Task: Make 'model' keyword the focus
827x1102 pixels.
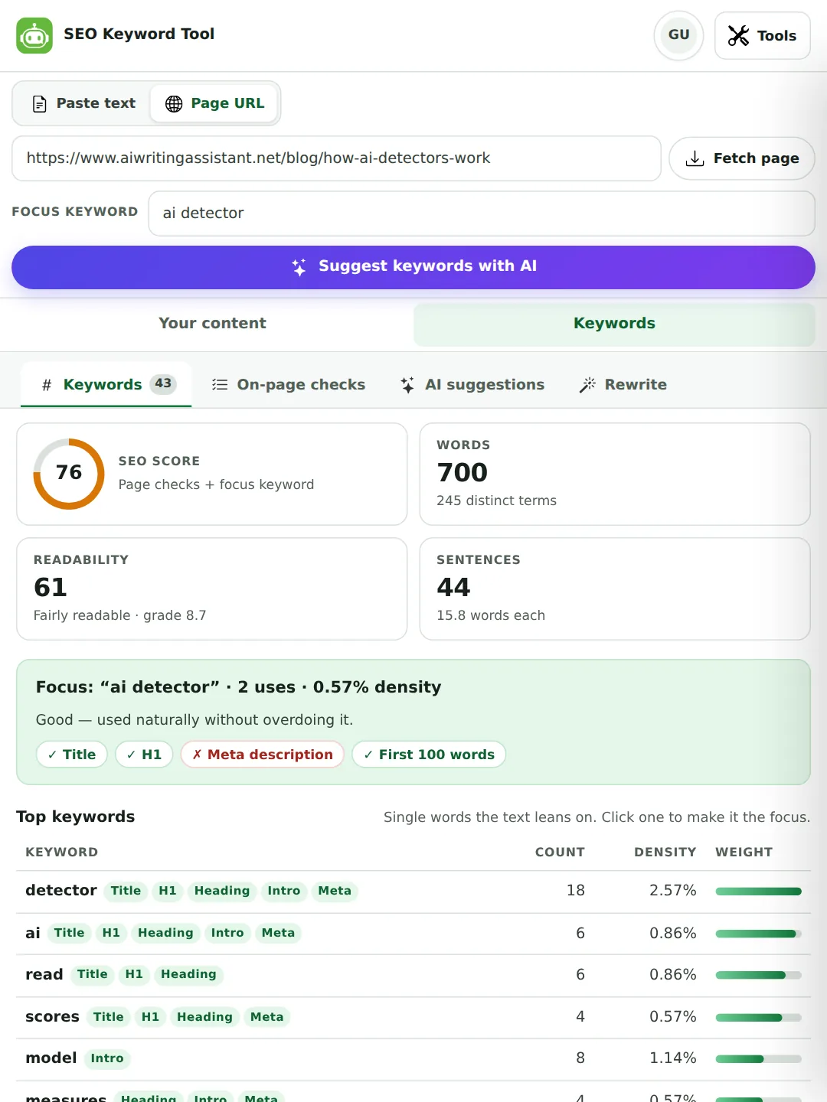Action: [x=51, y=1058]
